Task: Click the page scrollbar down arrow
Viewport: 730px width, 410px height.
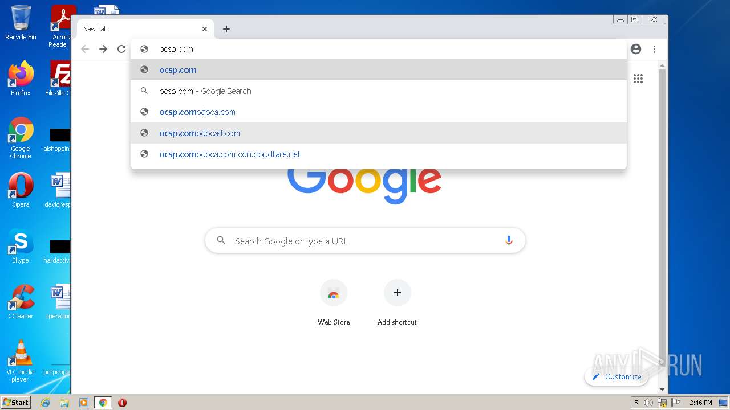Action: coord(662,389)
